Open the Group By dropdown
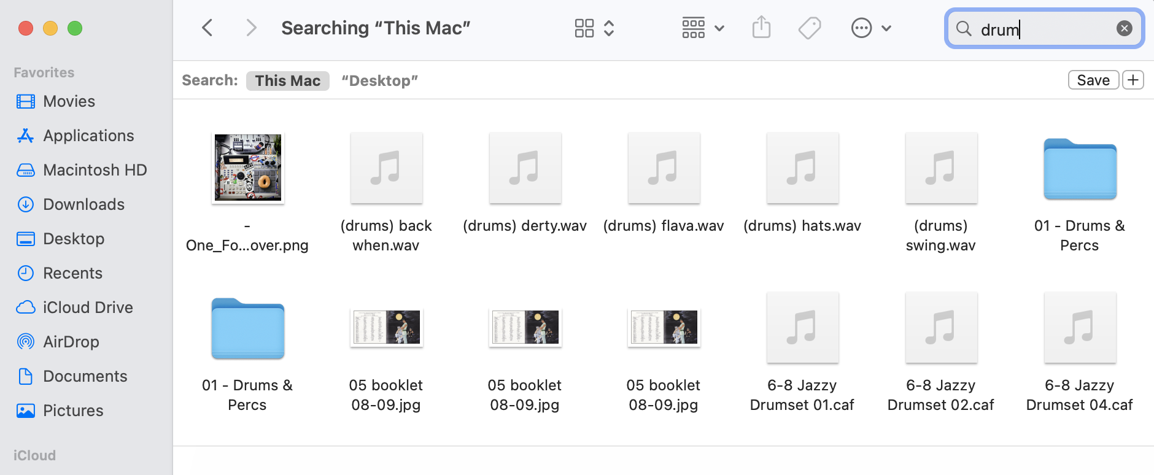1154x475 pixels. 703,28
